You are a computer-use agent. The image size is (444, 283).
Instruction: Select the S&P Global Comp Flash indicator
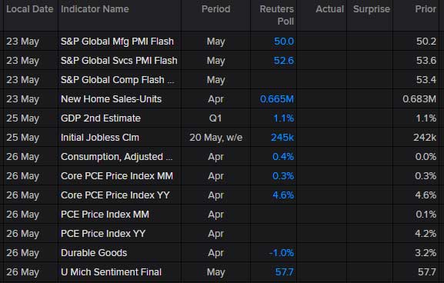[x=117, y=80]
